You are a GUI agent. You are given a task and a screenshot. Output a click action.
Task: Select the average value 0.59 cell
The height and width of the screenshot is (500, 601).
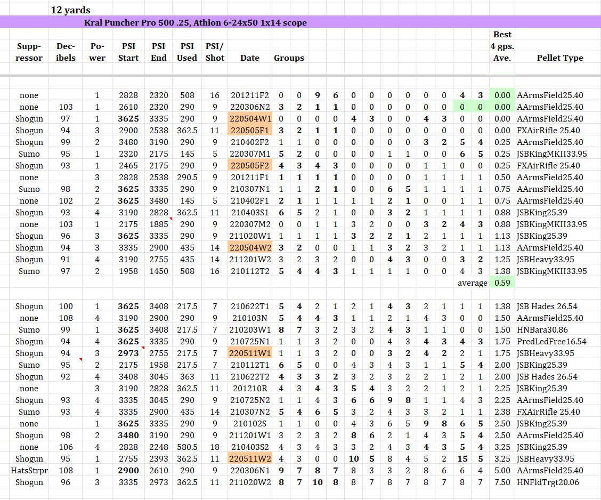502,283
